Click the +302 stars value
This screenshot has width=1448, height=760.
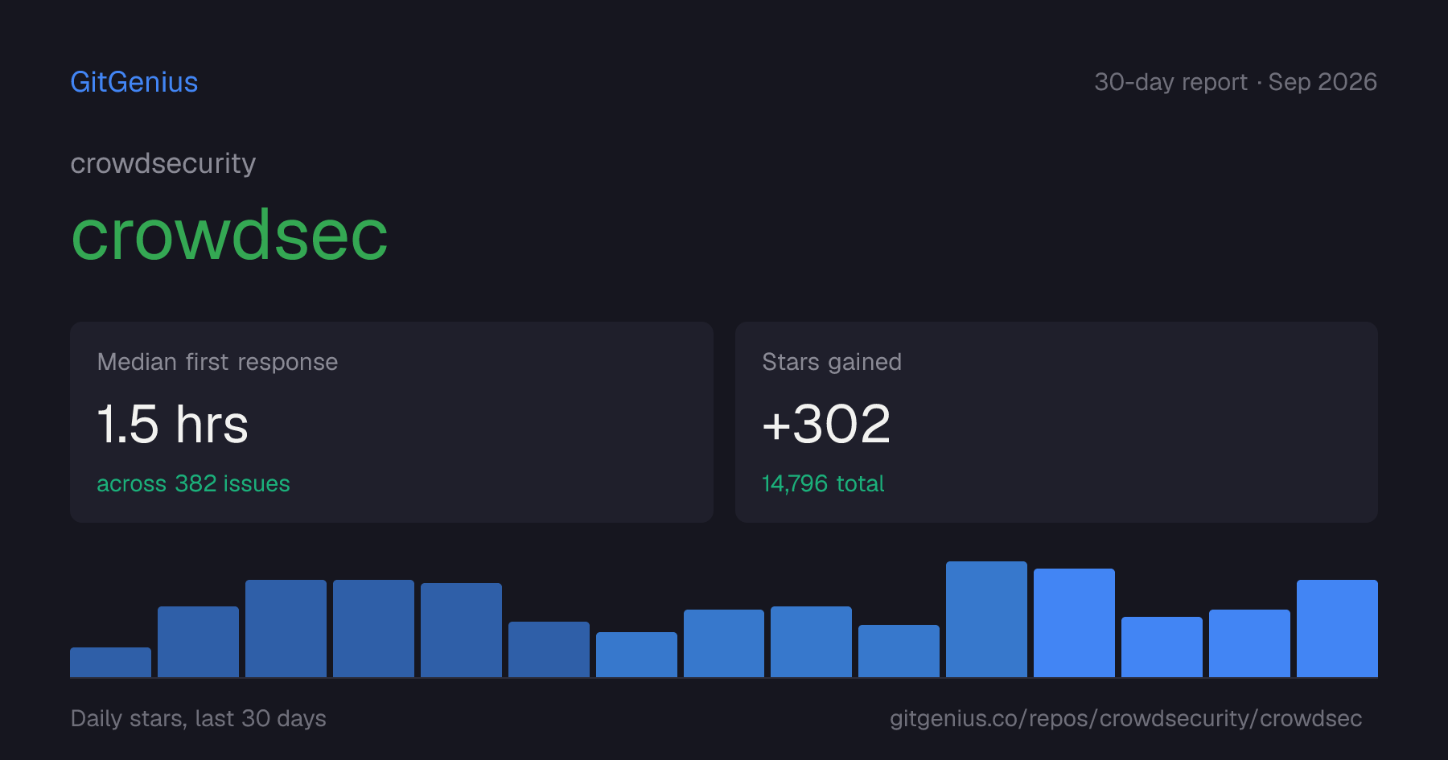click(826, 425)
